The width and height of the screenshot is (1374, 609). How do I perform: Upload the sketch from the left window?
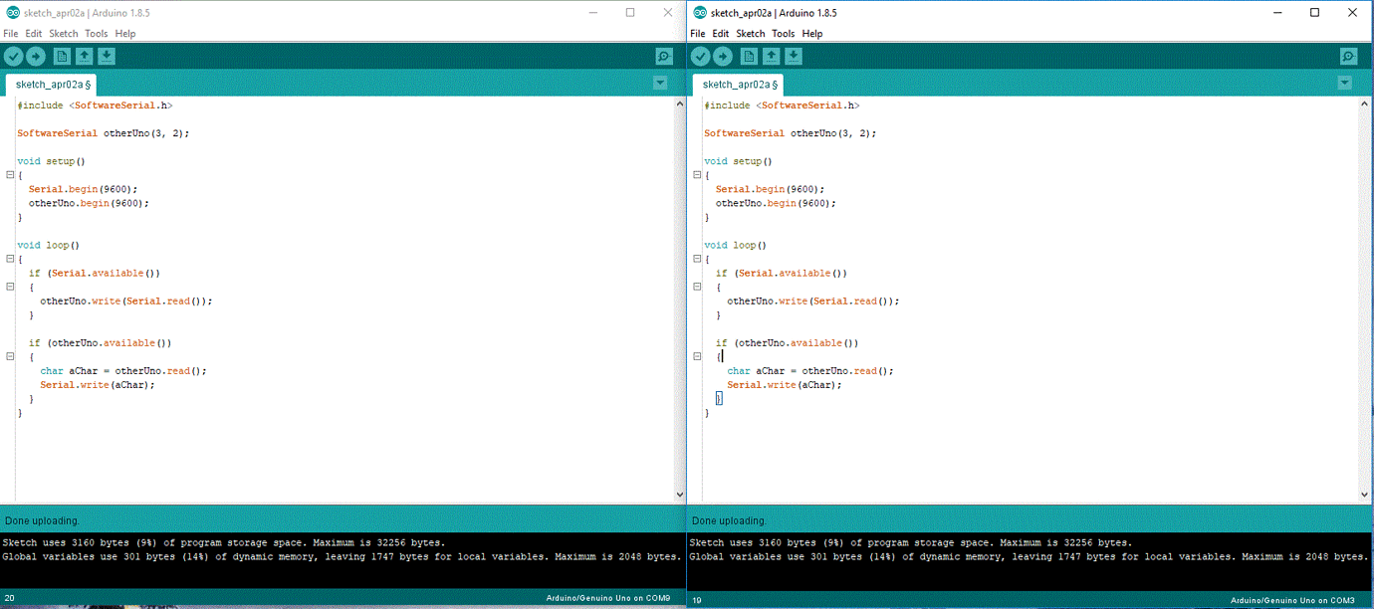tap(35, 56)
